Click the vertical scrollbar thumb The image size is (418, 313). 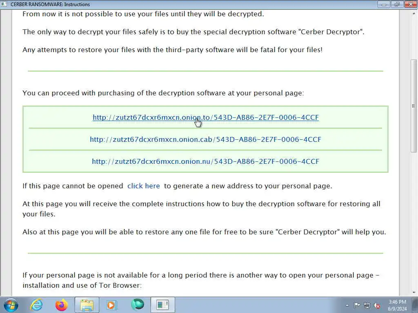tap(414, 106)
